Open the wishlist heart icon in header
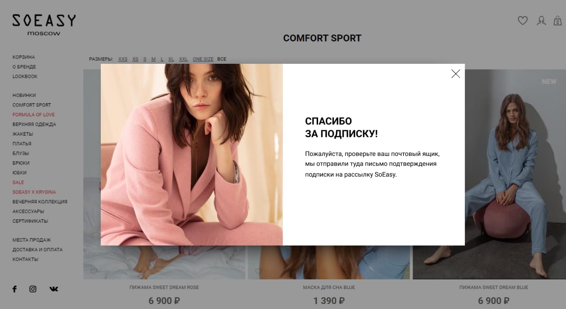This screenshot has width=566, height=309. [522, 21]
